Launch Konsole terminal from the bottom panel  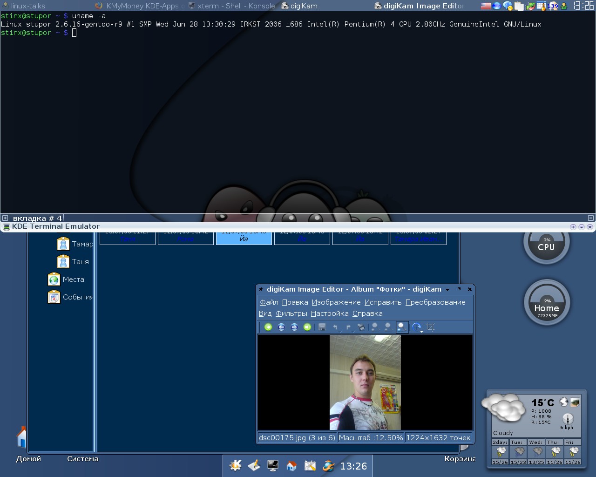(x=273, y=465)
